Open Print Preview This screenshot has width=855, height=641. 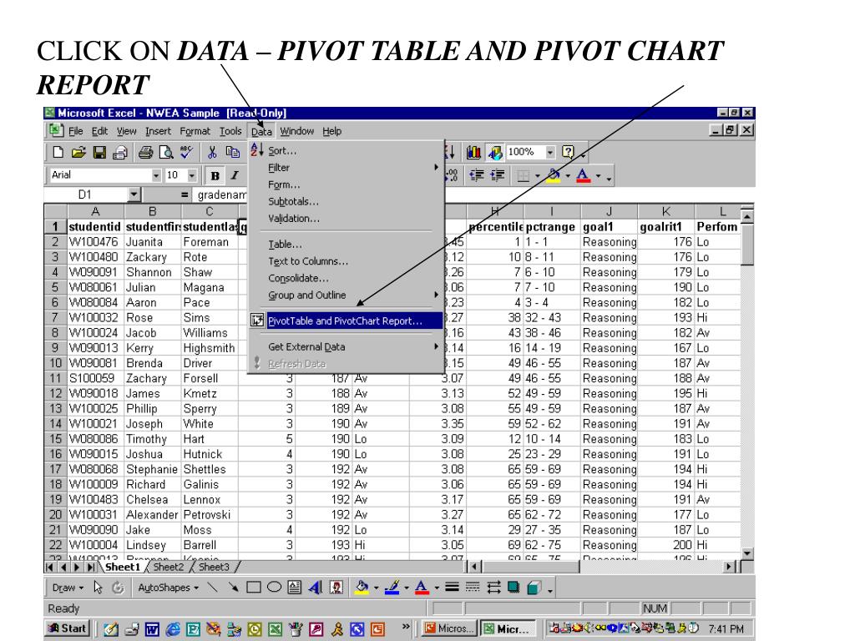[166, 153]
